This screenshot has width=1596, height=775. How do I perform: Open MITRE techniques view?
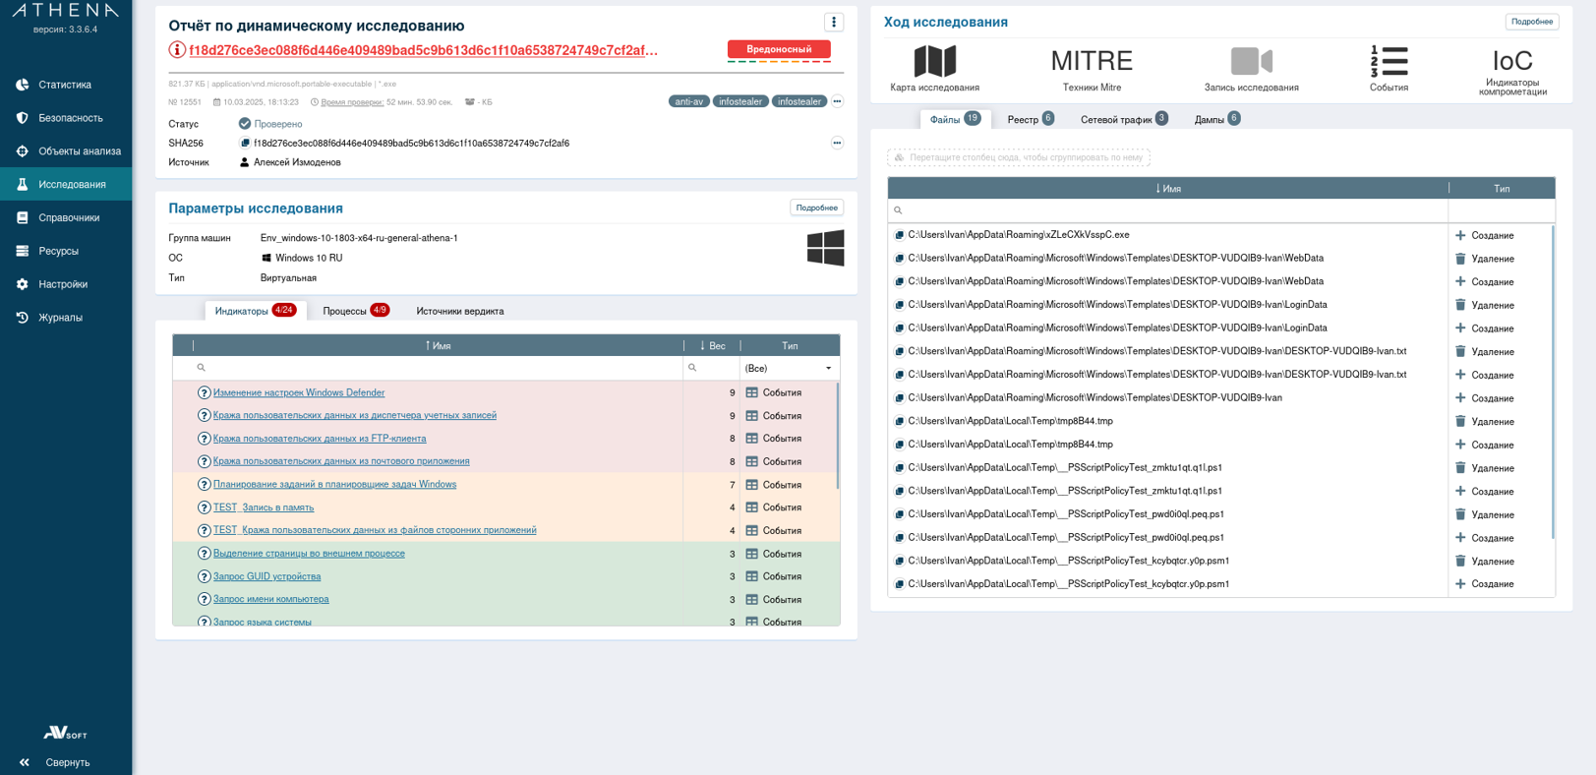(1092, 62)
